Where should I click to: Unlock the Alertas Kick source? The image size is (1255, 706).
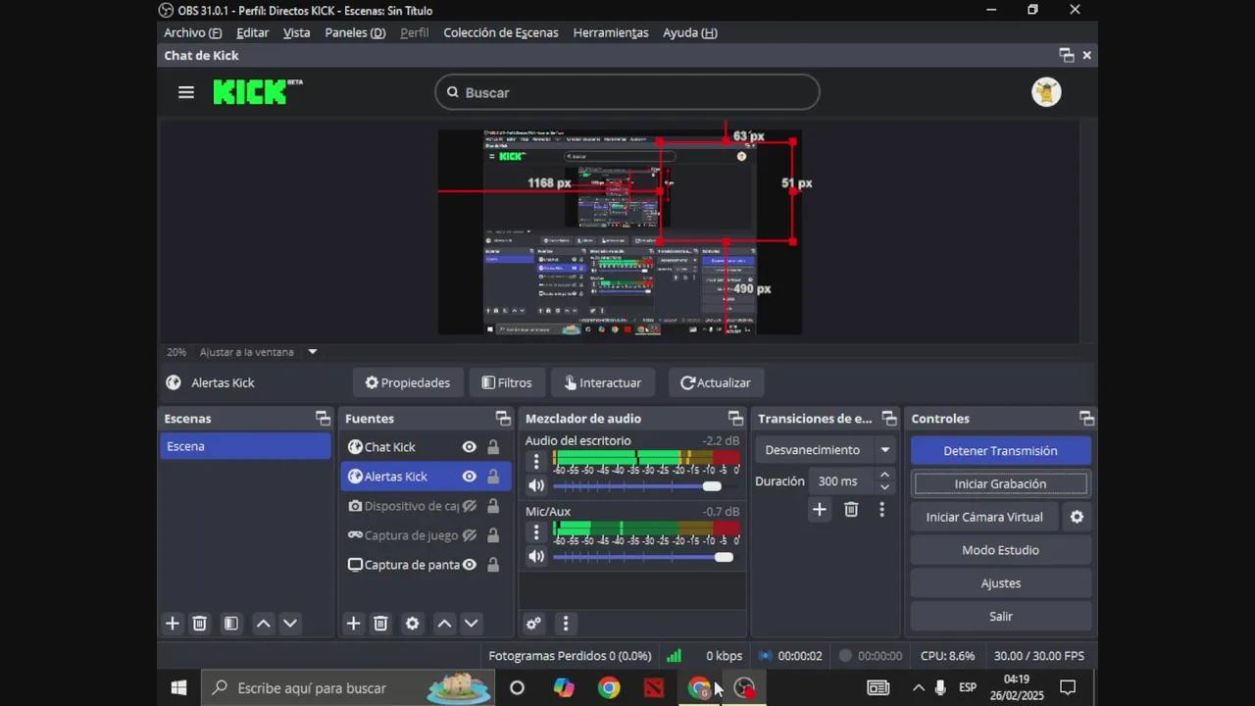tap(493, 477)
